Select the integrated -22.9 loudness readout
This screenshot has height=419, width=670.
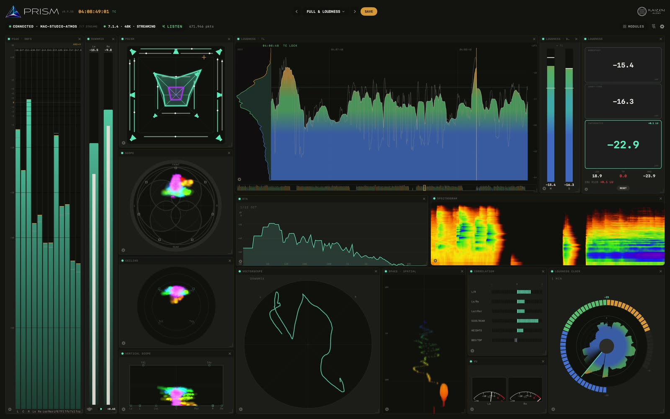623,145
